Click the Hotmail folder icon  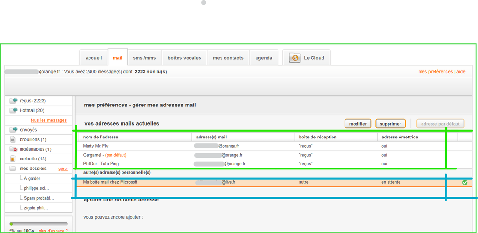pos(13,110)
